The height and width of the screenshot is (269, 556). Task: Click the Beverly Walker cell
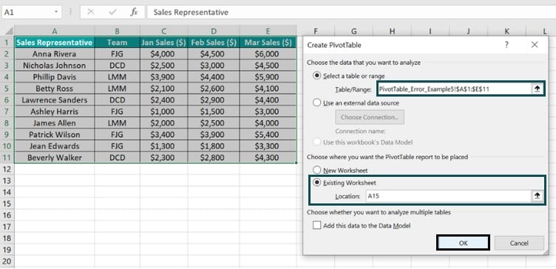click(x=54, y=158)
